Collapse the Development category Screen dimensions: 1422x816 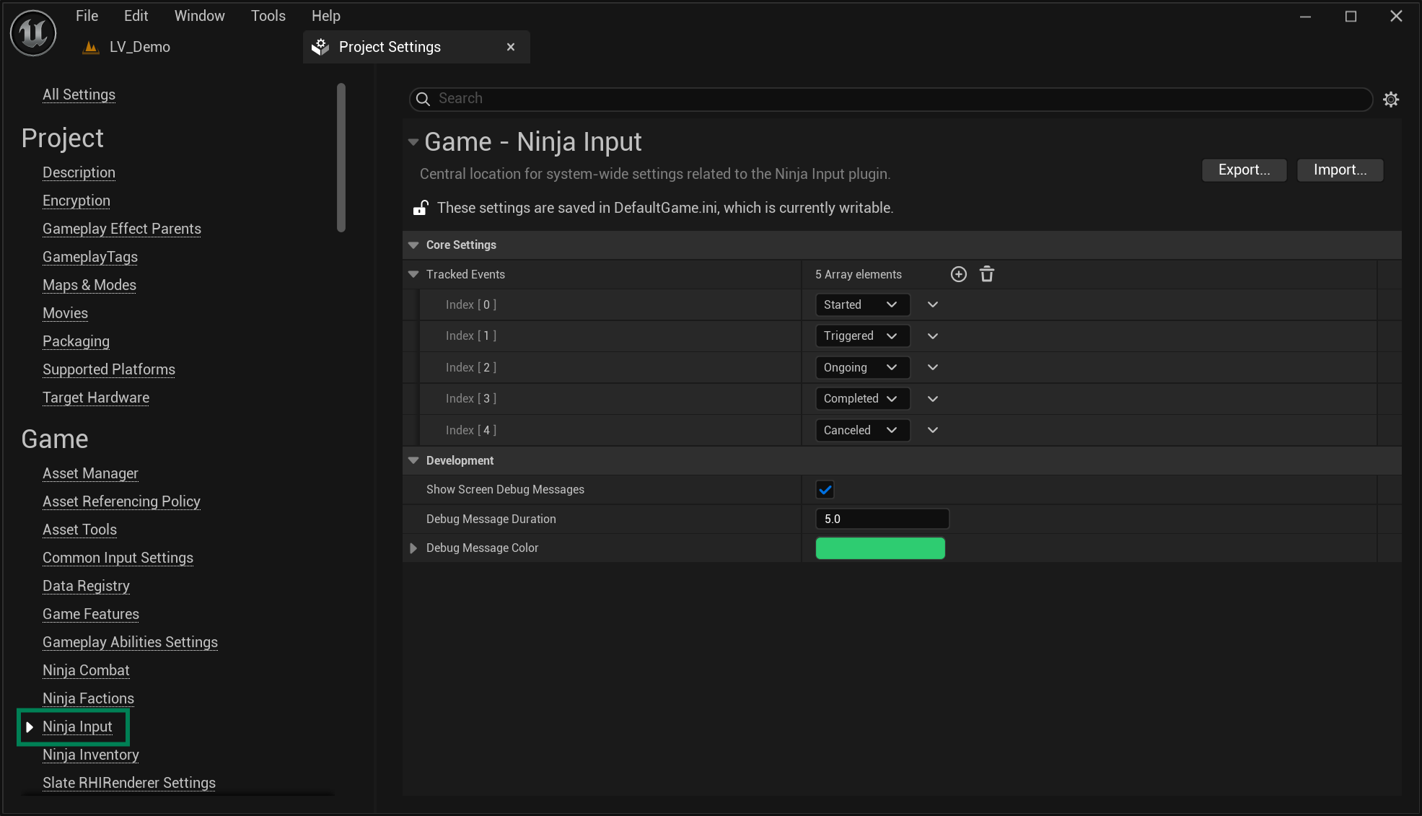pos(413,460)
